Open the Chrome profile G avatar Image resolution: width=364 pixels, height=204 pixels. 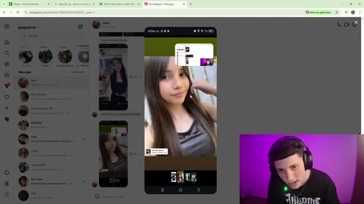tap(353, 12)
